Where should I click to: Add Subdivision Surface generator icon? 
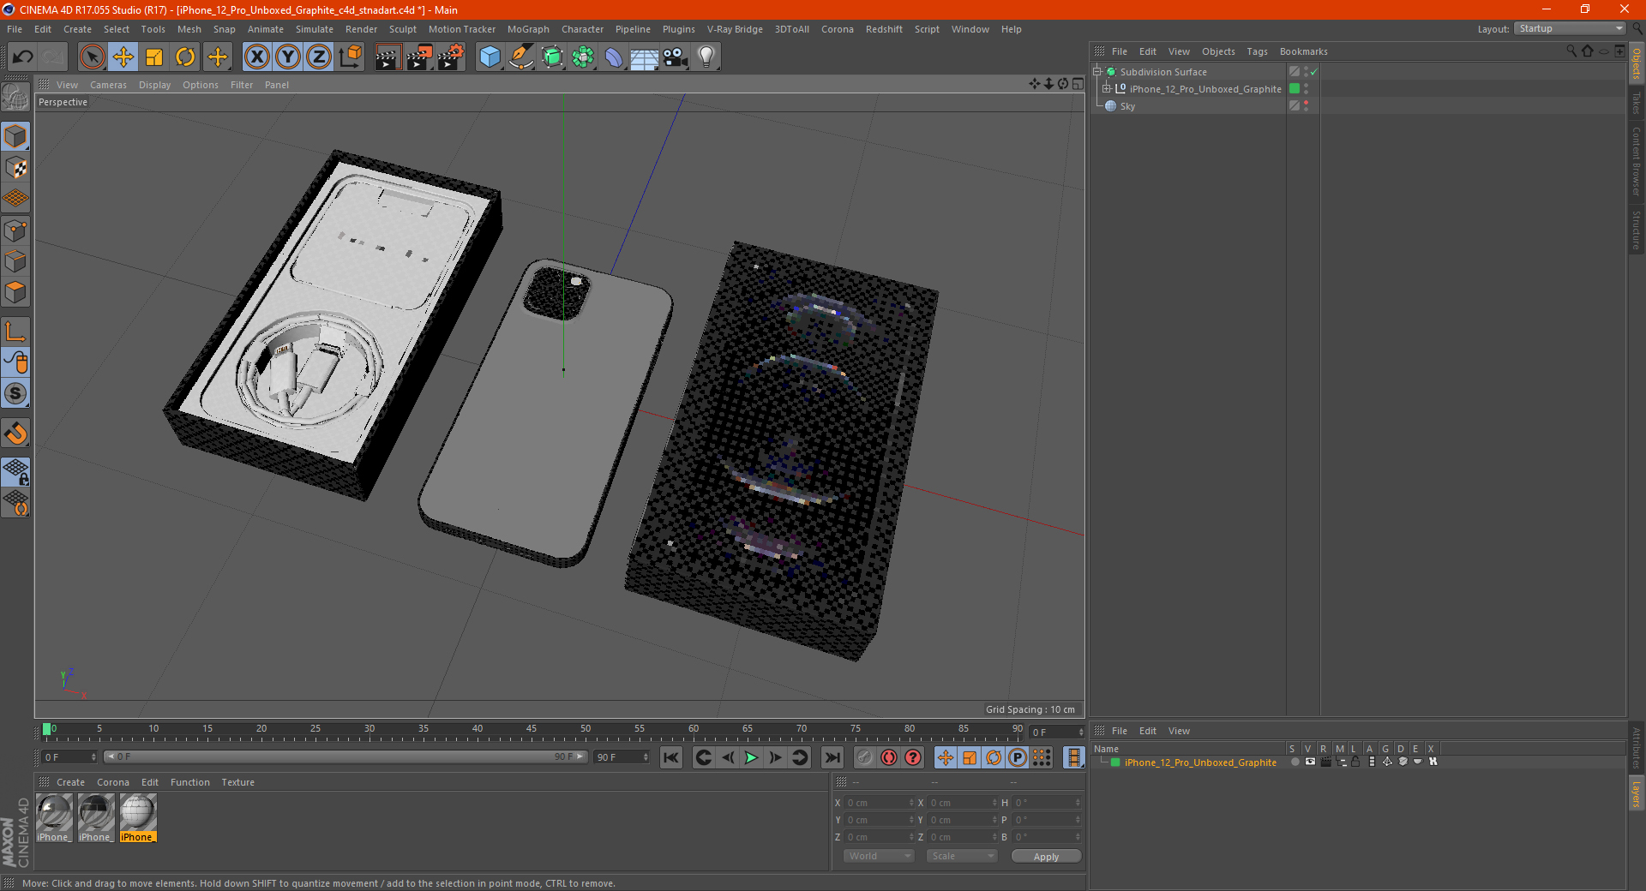tap(552, 57)
